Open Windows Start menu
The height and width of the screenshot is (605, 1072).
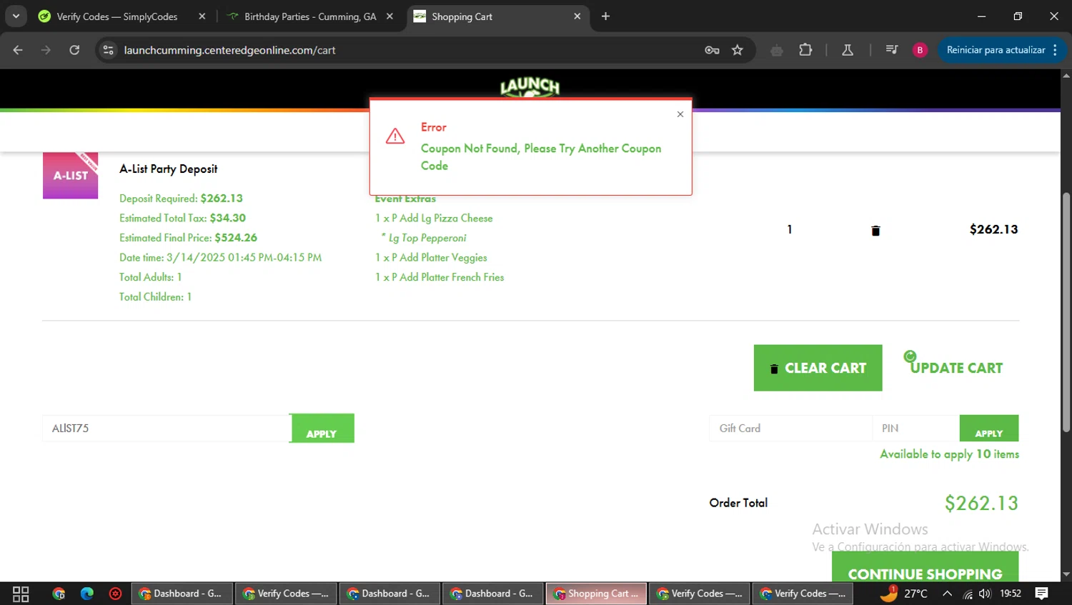pos(21,594)
